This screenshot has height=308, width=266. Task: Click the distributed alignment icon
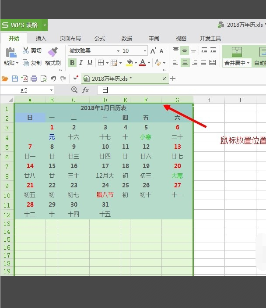[x=212, y=63]
